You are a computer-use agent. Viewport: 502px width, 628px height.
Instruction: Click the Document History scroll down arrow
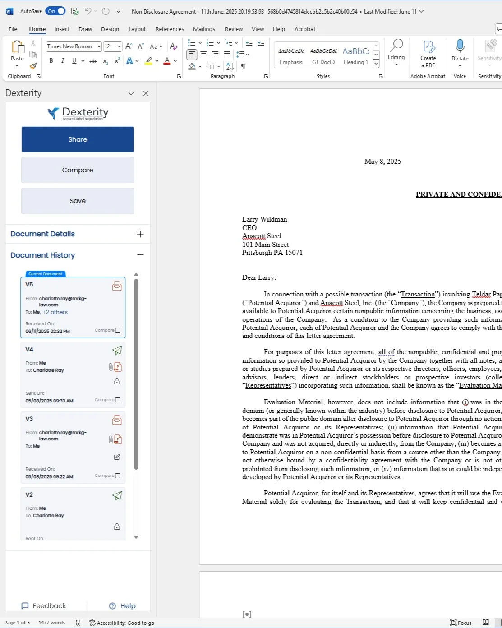click(136, 537)
